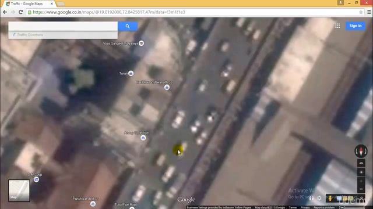
Task: Reload the page with the refresh icon
Action: 21,12
